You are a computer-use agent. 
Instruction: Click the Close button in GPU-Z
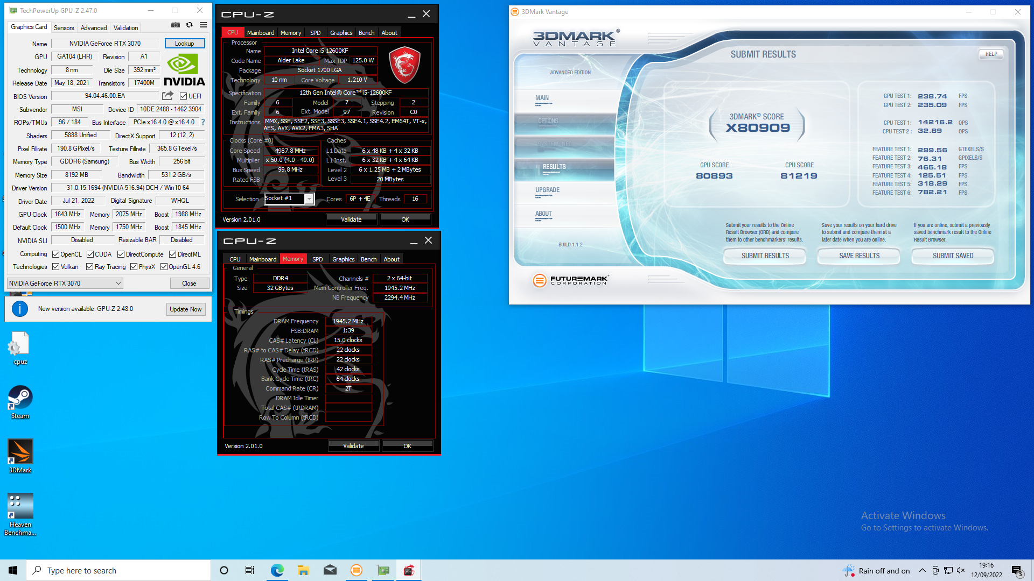point(189,283)
